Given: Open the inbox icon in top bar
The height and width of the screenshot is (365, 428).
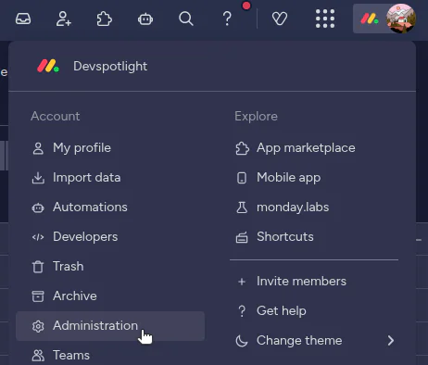Looking at the screenshot, I should click(x=23, y=19).
